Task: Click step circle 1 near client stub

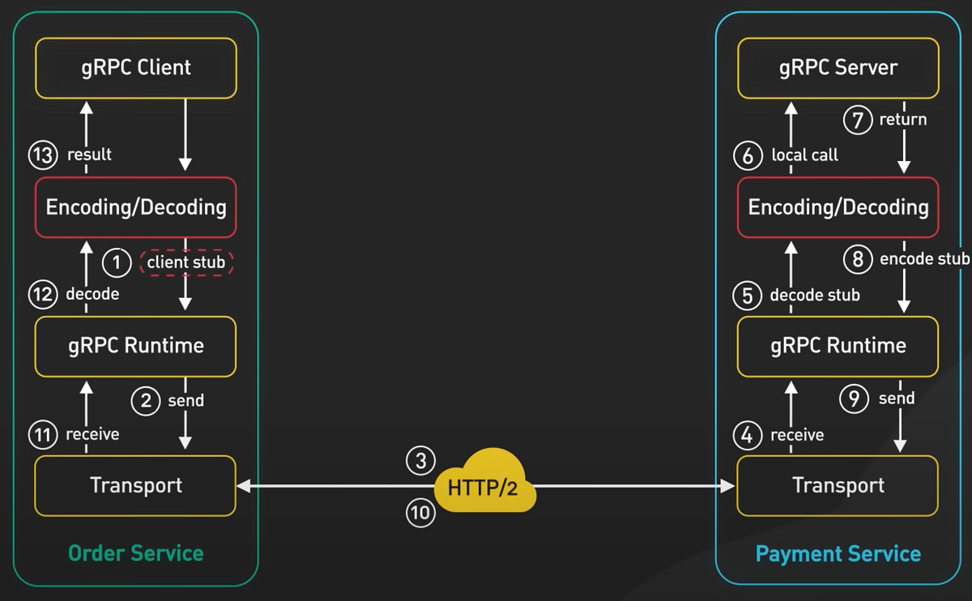Action: (x=116, y=262)
